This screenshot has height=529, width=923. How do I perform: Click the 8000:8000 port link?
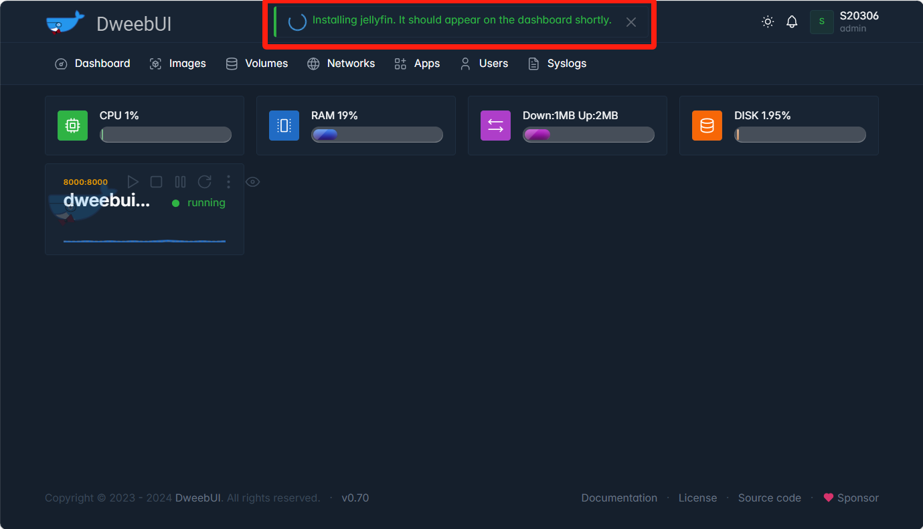[86, 182]
